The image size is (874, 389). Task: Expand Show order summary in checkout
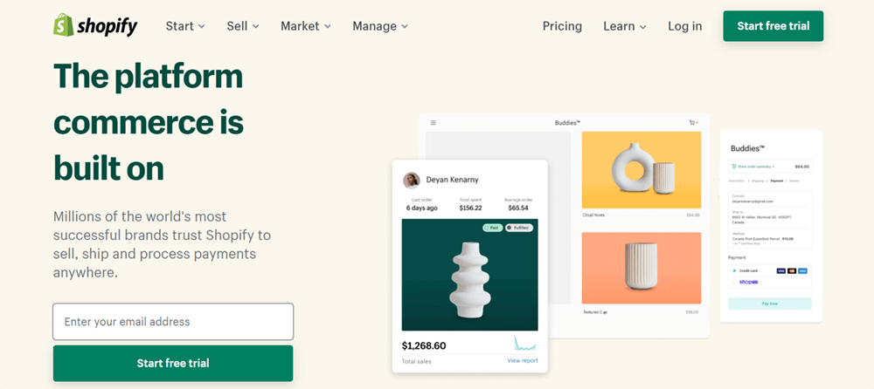click(753, 166)
